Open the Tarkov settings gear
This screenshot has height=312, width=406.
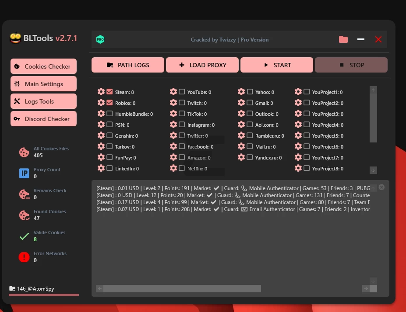pos(101,146)
